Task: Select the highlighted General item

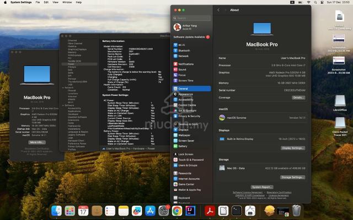Action: [x=191, y=89]
